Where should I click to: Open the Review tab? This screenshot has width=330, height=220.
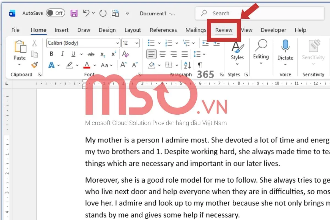[x=224, y=30]
